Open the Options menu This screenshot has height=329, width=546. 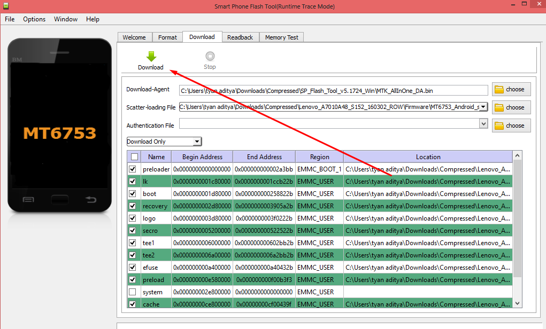[x=34, y=19]
